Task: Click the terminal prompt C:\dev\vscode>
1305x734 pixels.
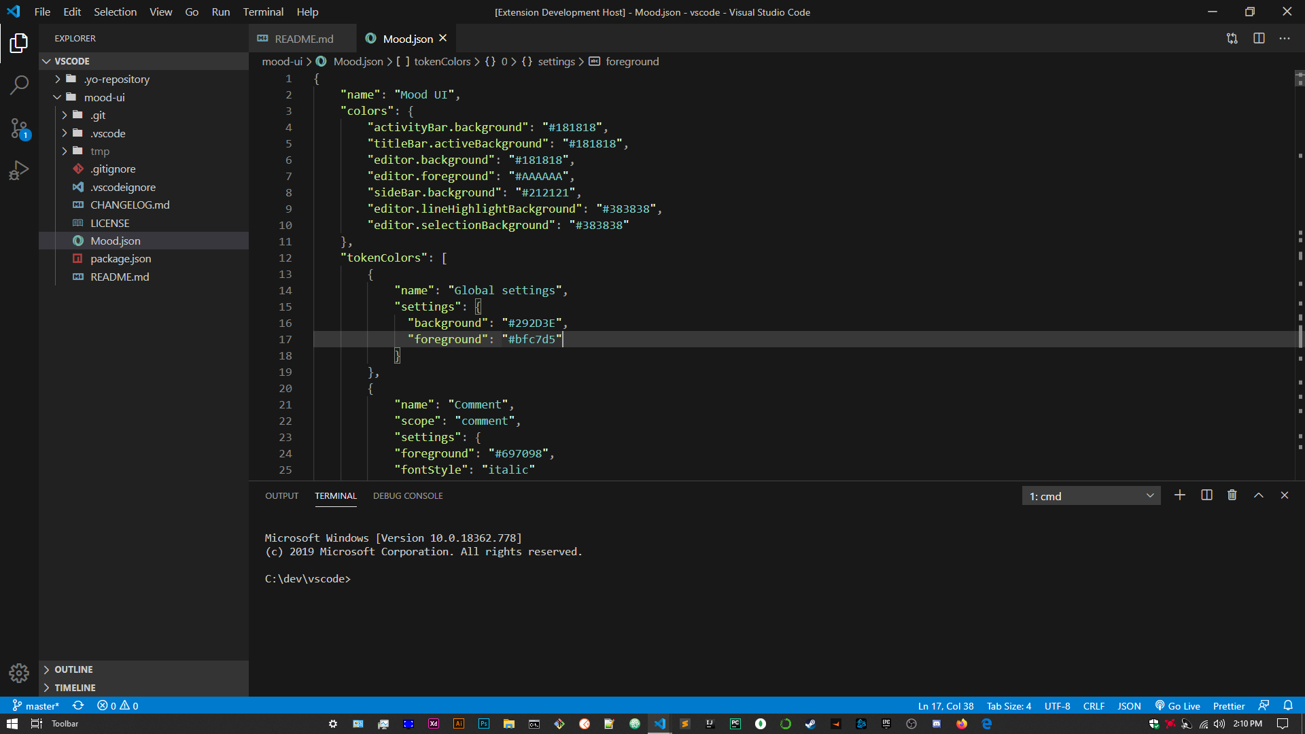Action: (x=308, y=578)
